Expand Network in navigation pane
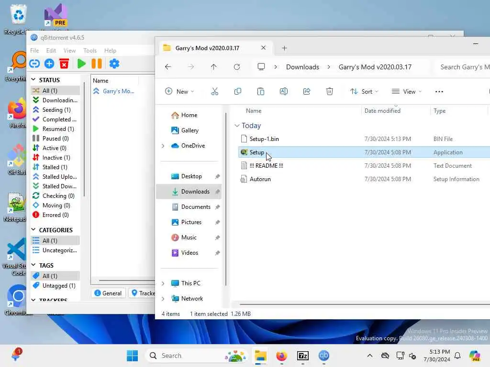The image size is (490, 367). [163, 299]
